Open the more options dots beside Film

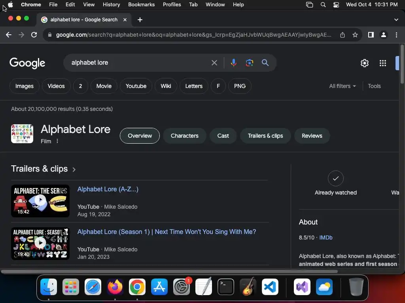(x=57, y=141)
